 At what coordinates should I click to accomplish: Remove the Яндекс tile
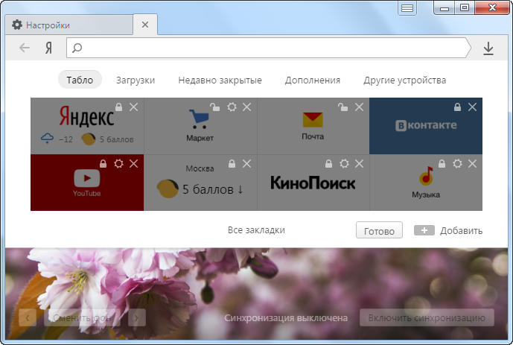tap(133, 107)
